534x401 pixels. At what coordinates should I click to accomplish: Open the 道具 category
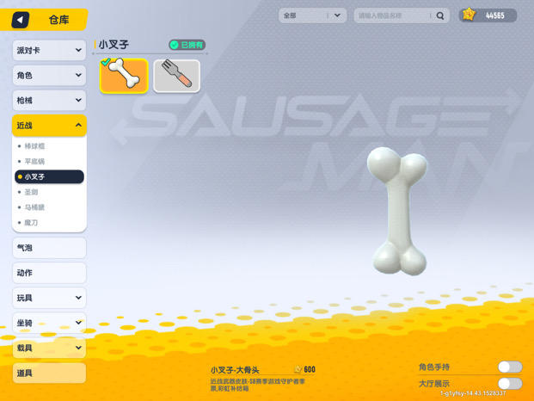(x=49, y=373)
